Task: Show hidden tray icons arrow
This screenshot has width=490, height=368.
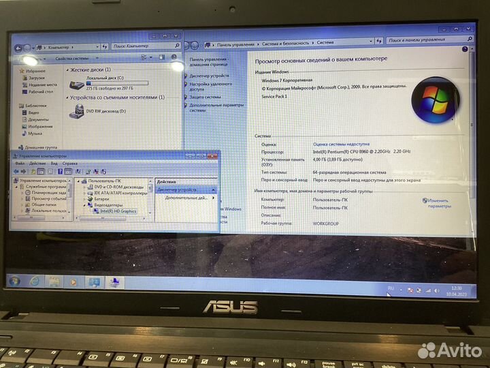Action: point(401,290)
